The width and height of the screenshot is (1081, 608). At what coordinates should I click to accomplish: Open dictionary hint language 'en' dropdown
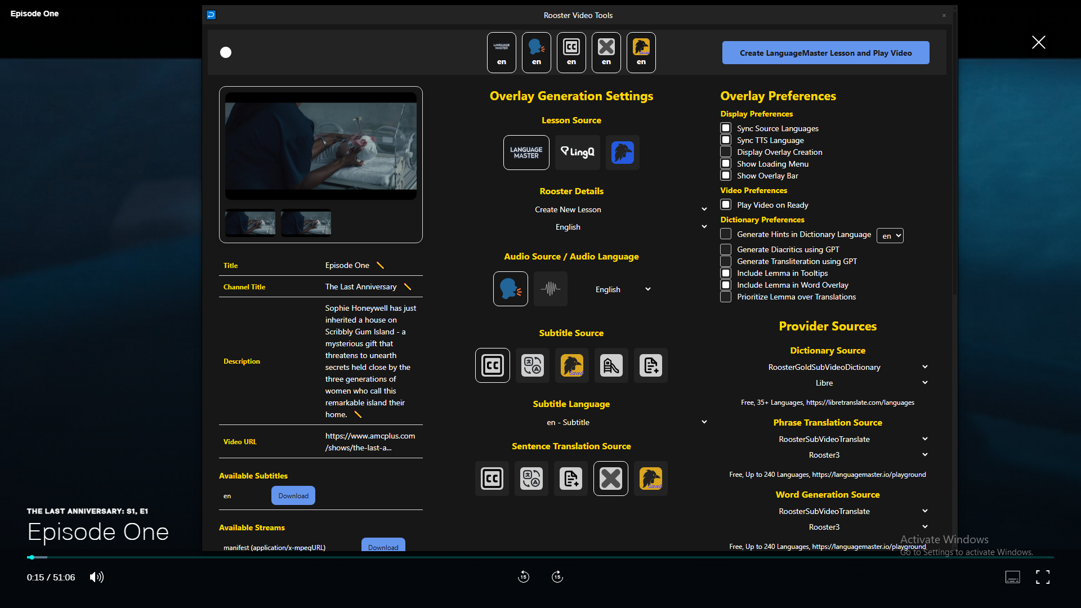point(890,236)
